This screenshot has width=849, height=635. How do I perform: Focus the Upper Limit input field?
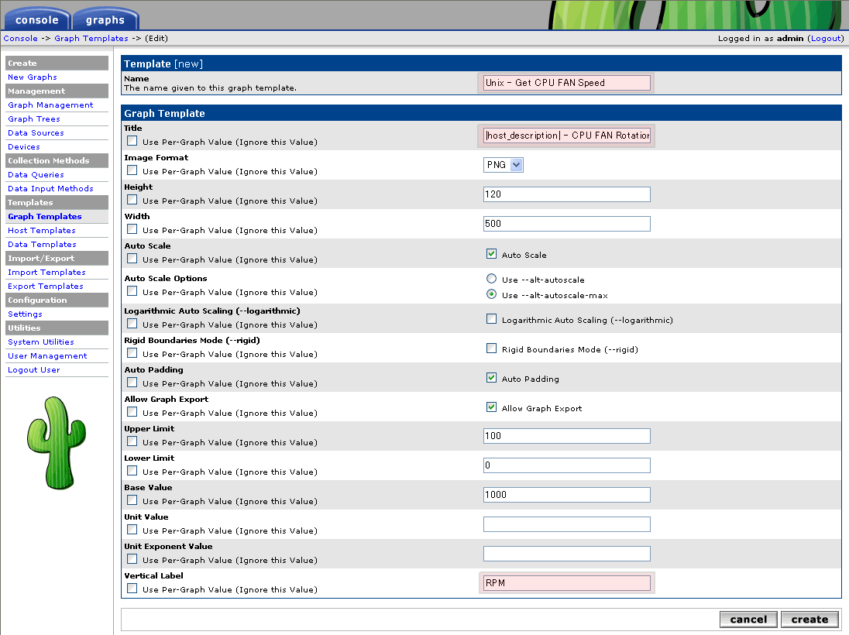click(566, 436)
